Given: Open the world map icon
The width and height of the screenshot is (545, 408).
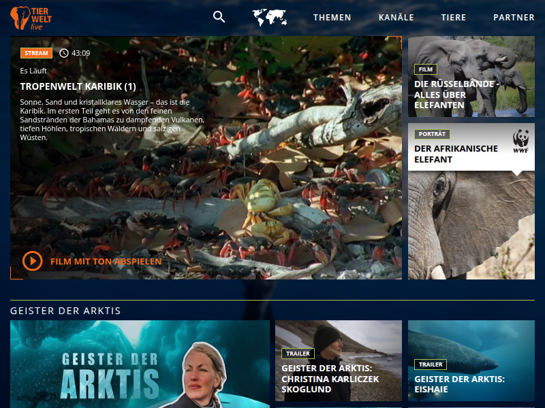Looking at the screenshot, I should 269,18.
